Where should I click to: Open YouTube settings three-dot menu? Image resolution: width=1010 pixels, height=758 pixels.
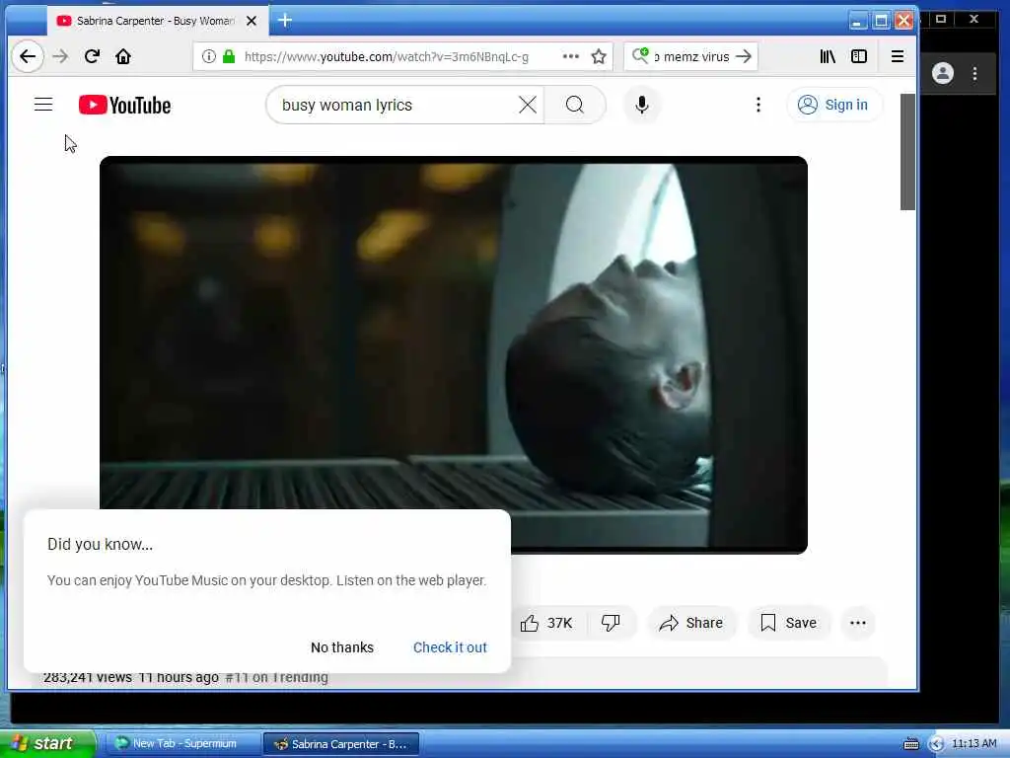click(758, 105)
